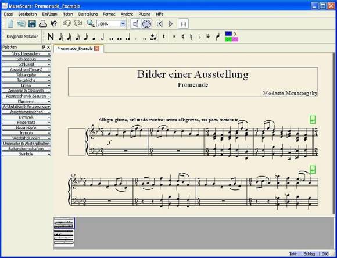The height and width of the screenshot is (258, 337).
Task: Click the magnifier zoom icon
Action: pyautogui.click(x=91, y=23)
